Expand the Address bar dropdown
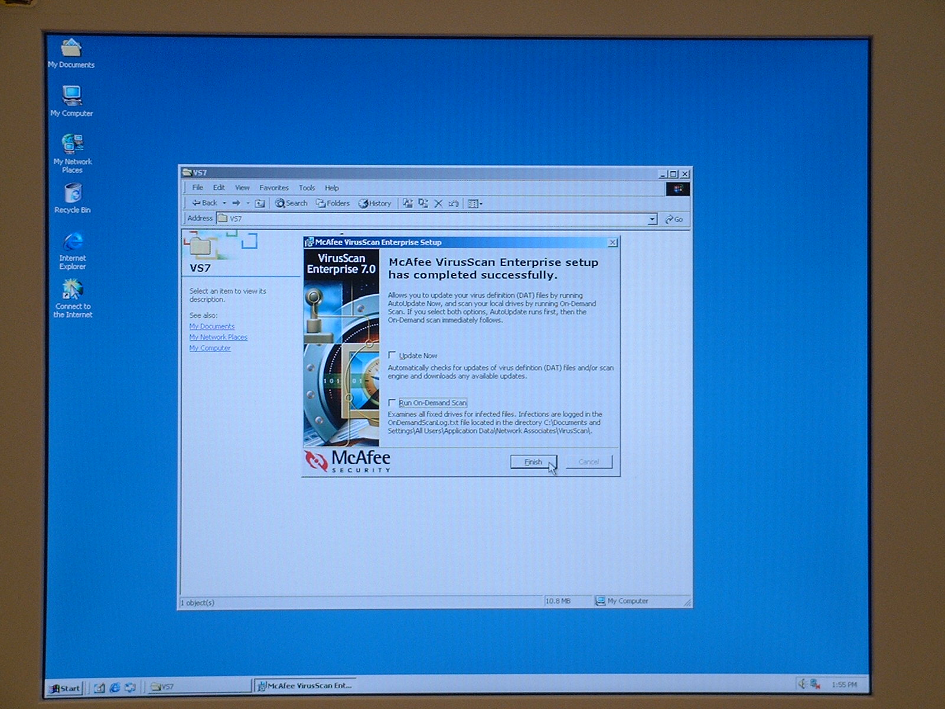Screen dimensions: 945x709 point(652,219)
